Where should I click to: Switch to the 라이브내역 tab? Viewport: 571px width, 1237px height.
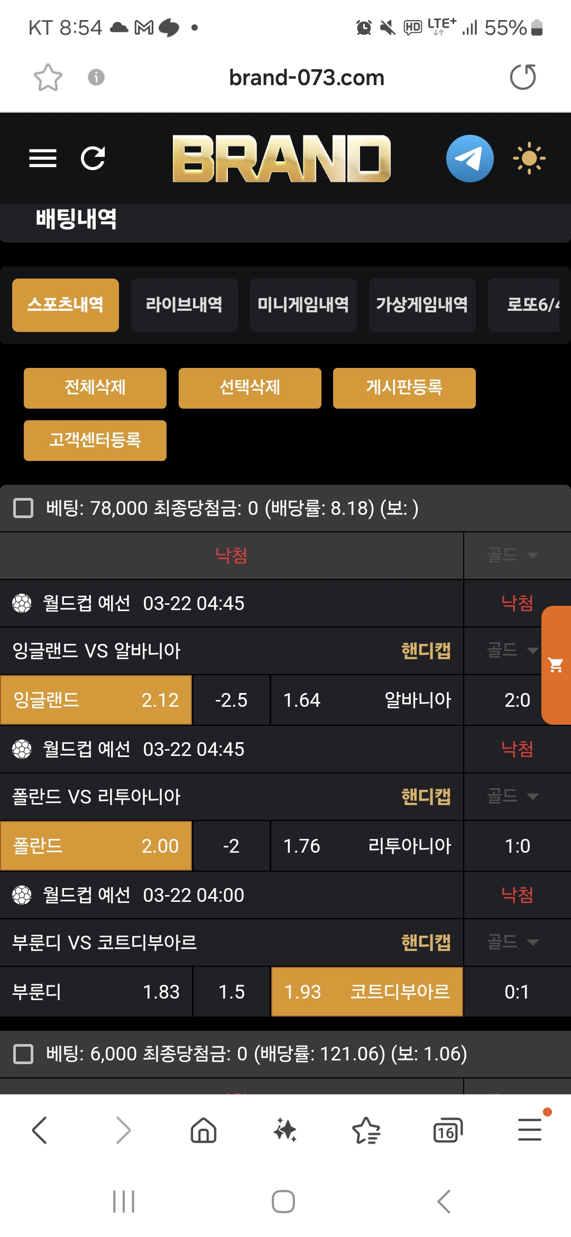click(x=184, y=305)
